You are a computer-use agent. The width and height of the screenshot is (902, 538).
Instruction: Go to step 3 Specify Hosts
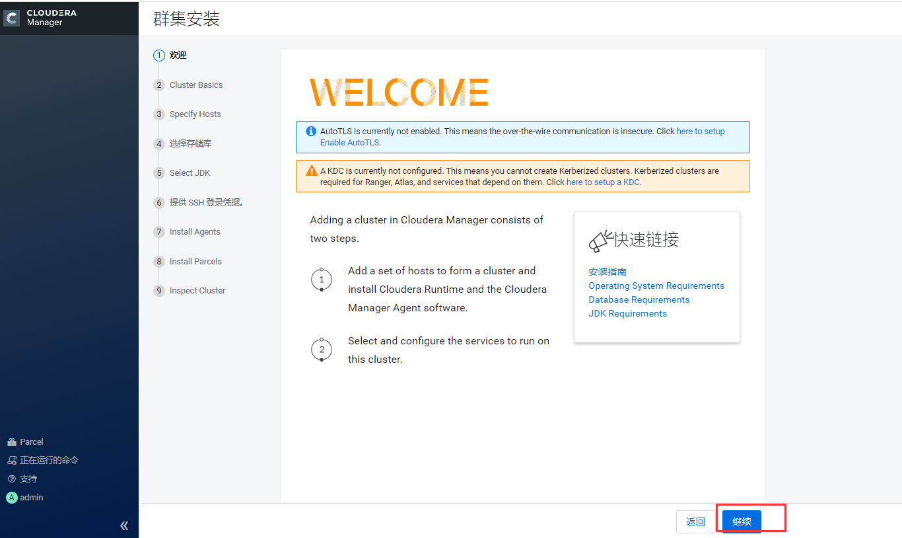coord(188,114)
